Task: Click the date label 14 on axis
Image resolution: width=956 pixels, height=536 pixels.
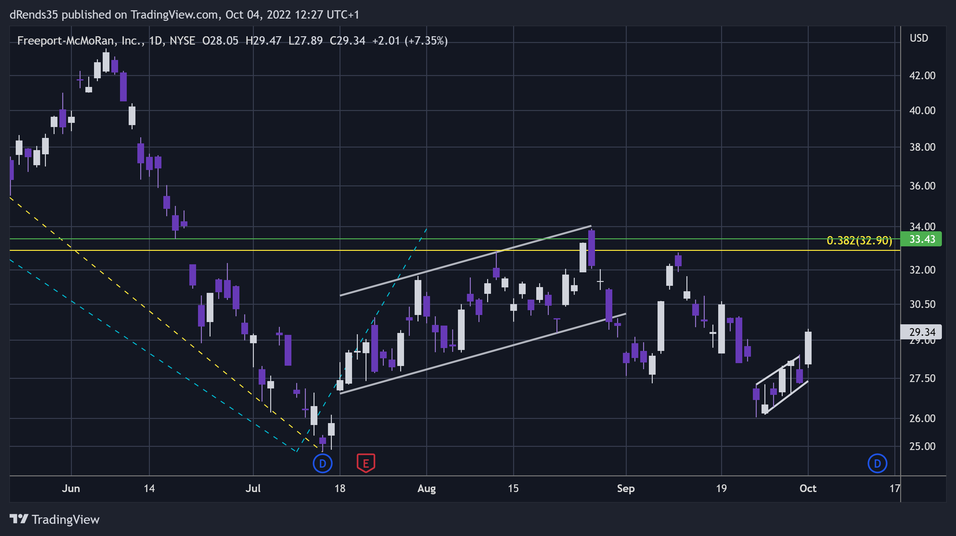Action: coord(149,488)
